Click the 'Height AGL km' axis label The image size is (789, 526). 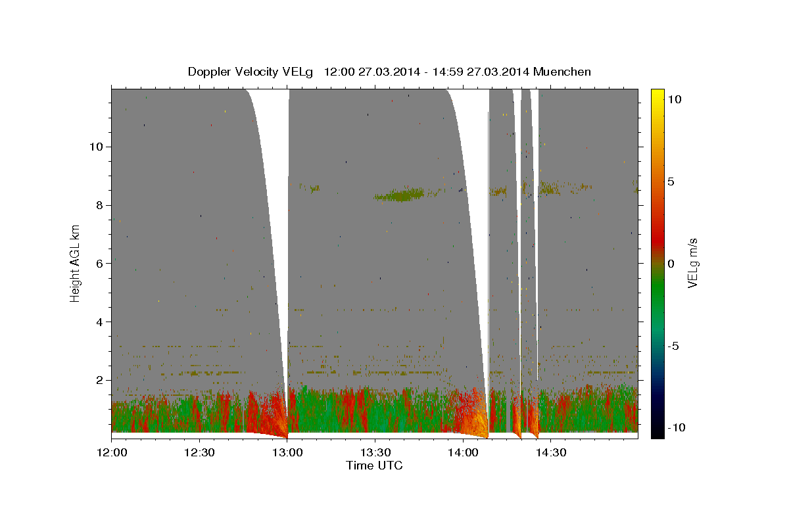click(x=76, y=263)
